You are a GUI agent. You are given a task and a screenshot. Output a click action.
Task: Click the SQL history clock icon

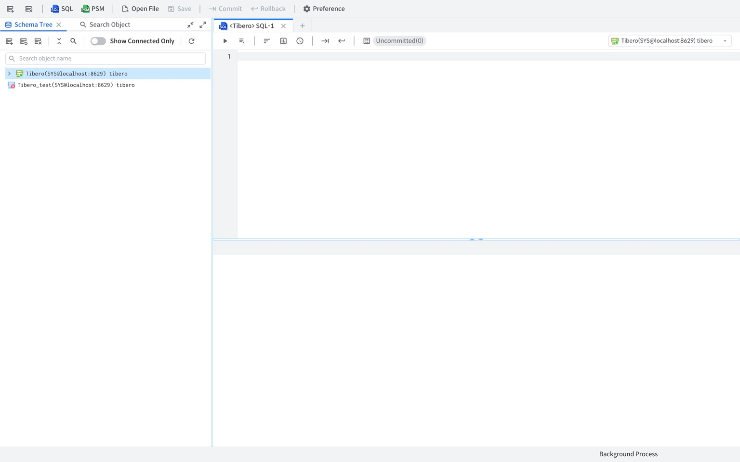pyautogui.click(x=300, y=41)
